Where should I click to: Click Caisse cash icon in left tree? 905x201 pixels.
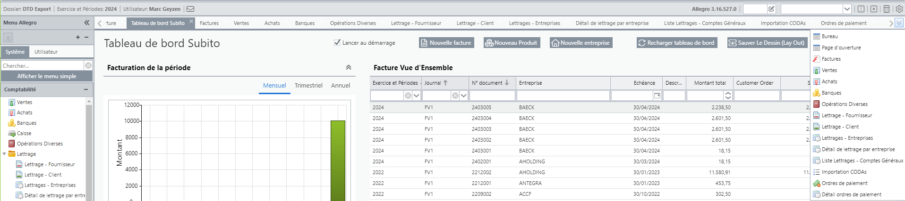coord(12,133)
